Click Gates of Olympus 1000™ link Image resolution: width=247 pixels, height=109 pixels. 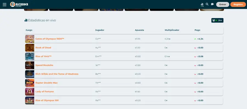[x=50, y=39]
